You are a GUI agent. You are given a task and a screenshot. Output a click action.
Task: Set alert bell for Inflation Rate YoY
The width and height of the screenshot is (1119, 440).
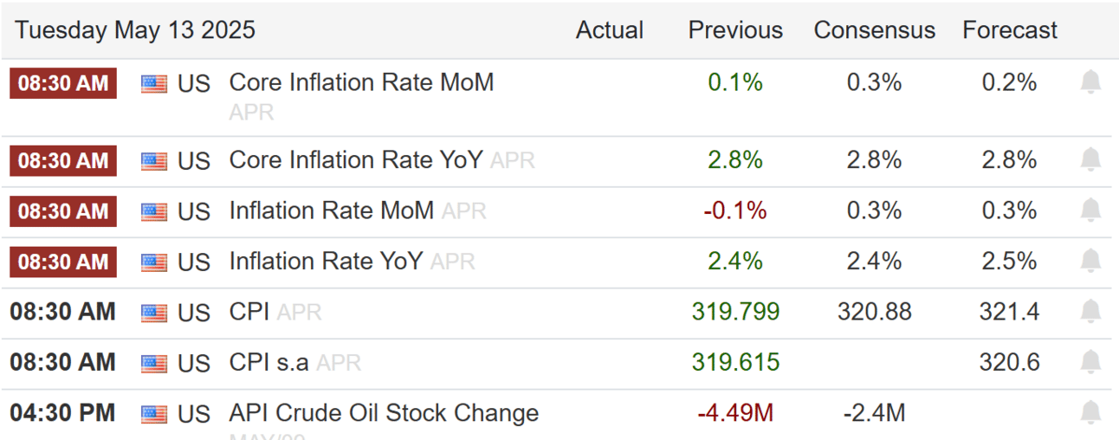click(1090, 262)
